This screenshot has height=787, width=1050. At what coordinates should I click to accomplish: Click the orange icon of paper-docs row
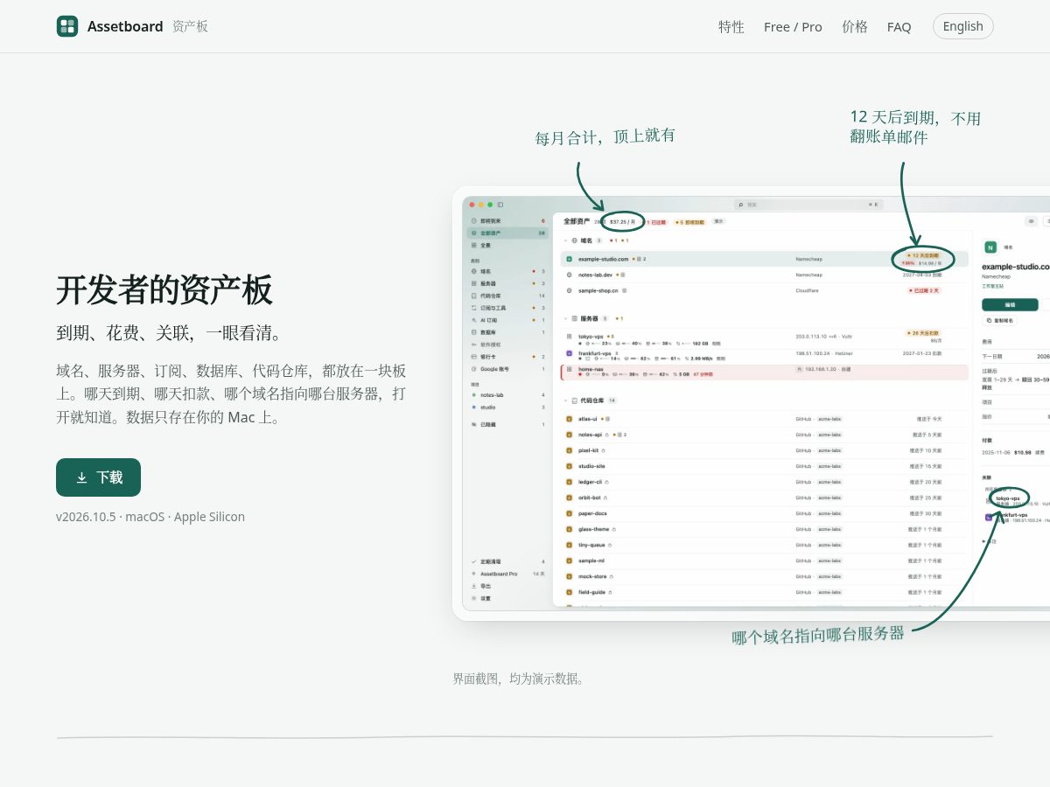[x=569, y=513]
